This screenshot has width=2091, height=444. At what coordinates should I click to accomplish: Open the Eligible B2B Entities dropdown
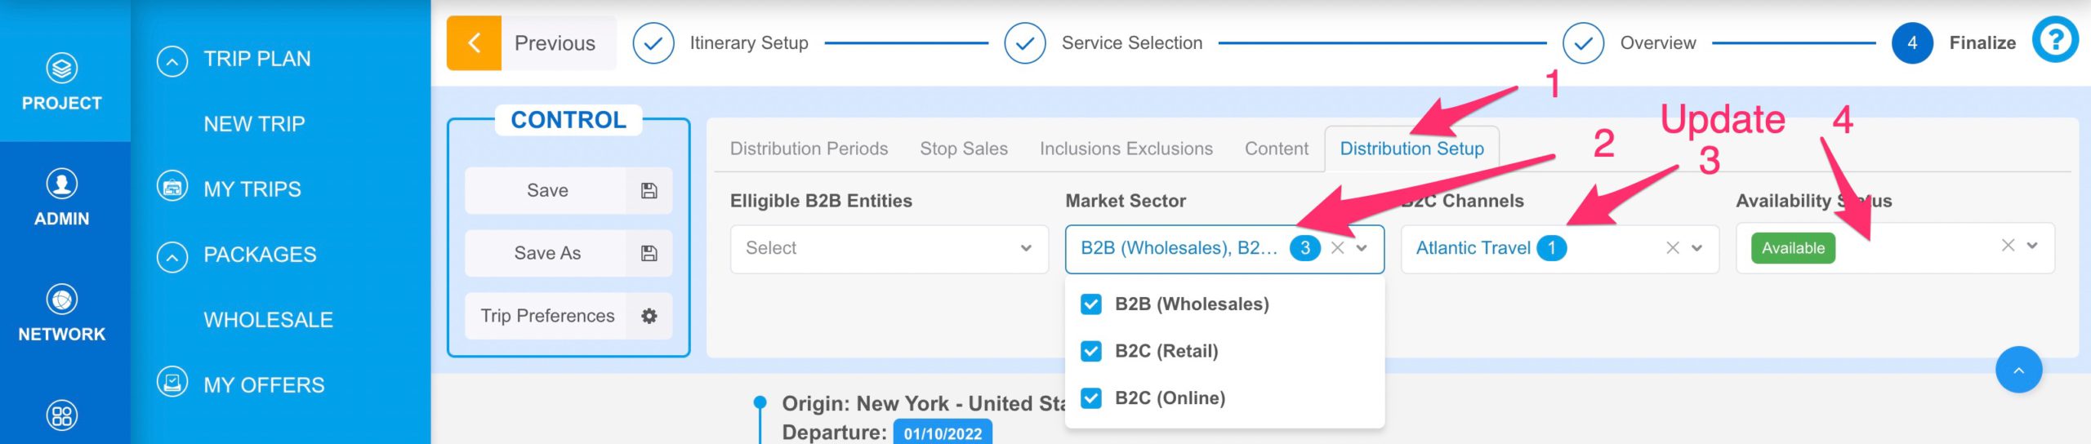click(889, 248)
